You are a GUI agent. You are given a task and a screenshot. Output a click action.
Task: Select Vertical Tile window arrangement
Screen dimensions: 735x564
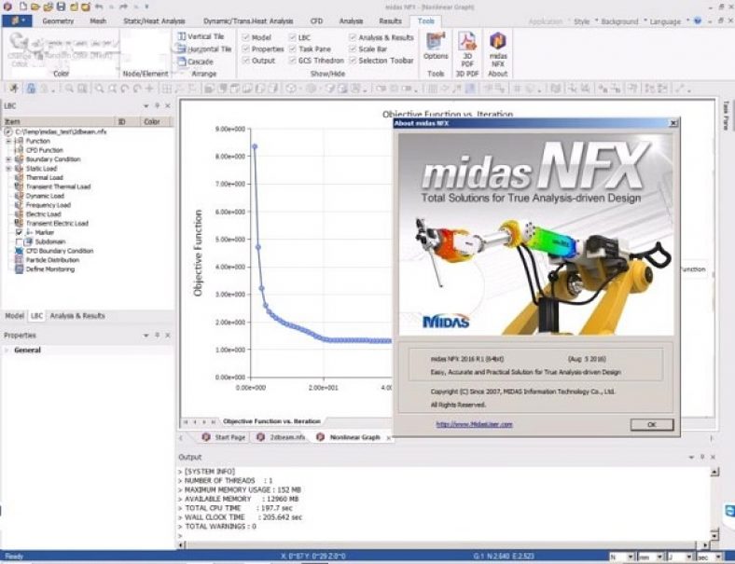(201, 36)
